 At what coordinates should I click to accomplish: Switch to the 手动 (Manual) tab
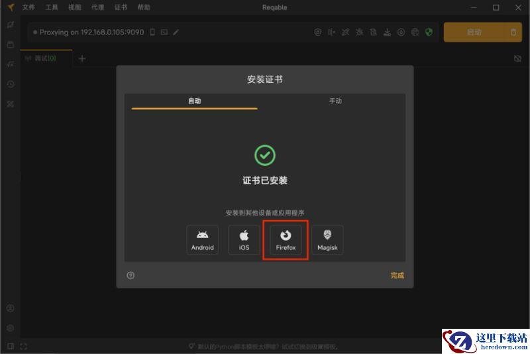point(335,101)
